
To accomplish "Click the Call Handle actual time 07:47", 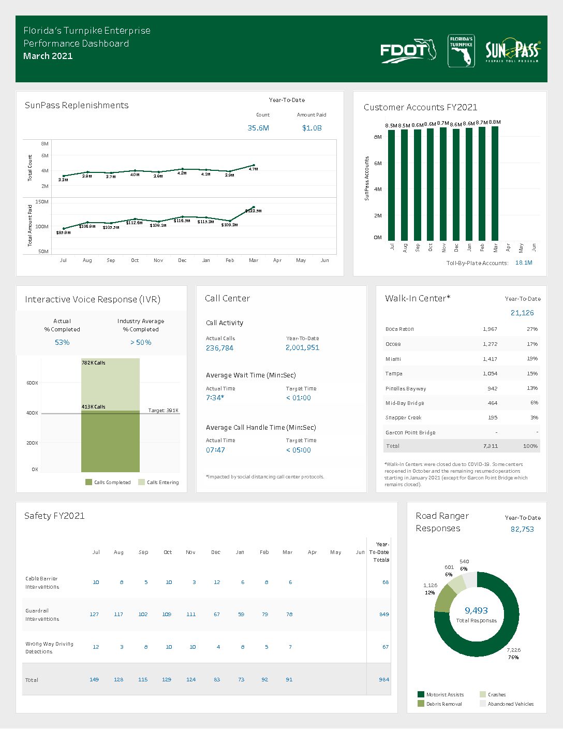I will [x=215, y=450].
